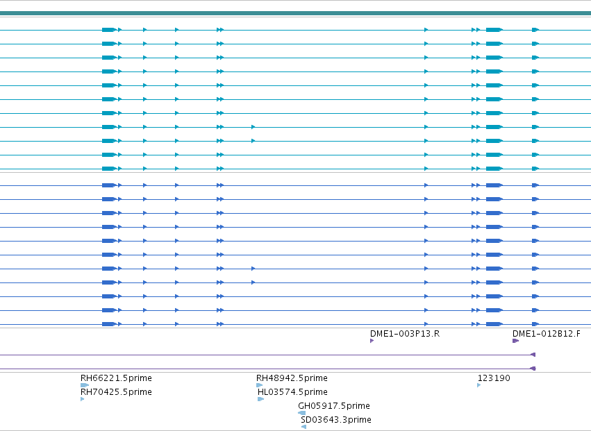This screenshot has width=591, height=431.
Task: Select the DME1-003P13.R feature label
Action: [x=404, y=334]
